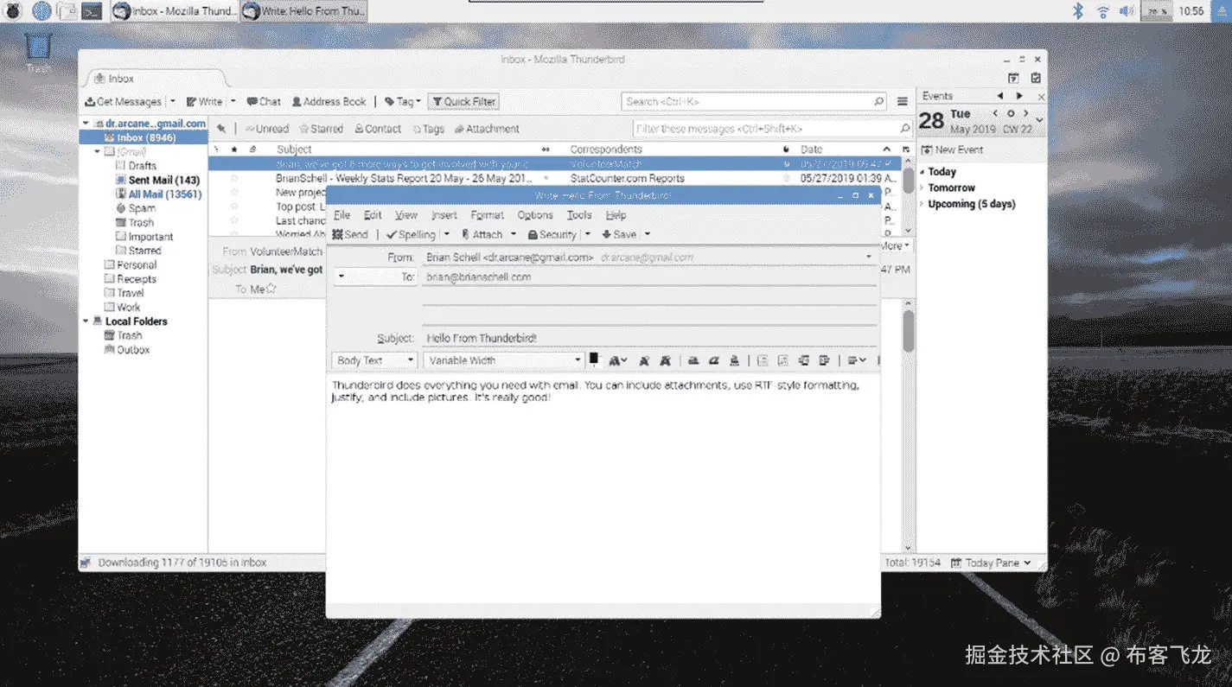Click the larger font size icon
This screenshot has width=1232, height=687.
665,360
